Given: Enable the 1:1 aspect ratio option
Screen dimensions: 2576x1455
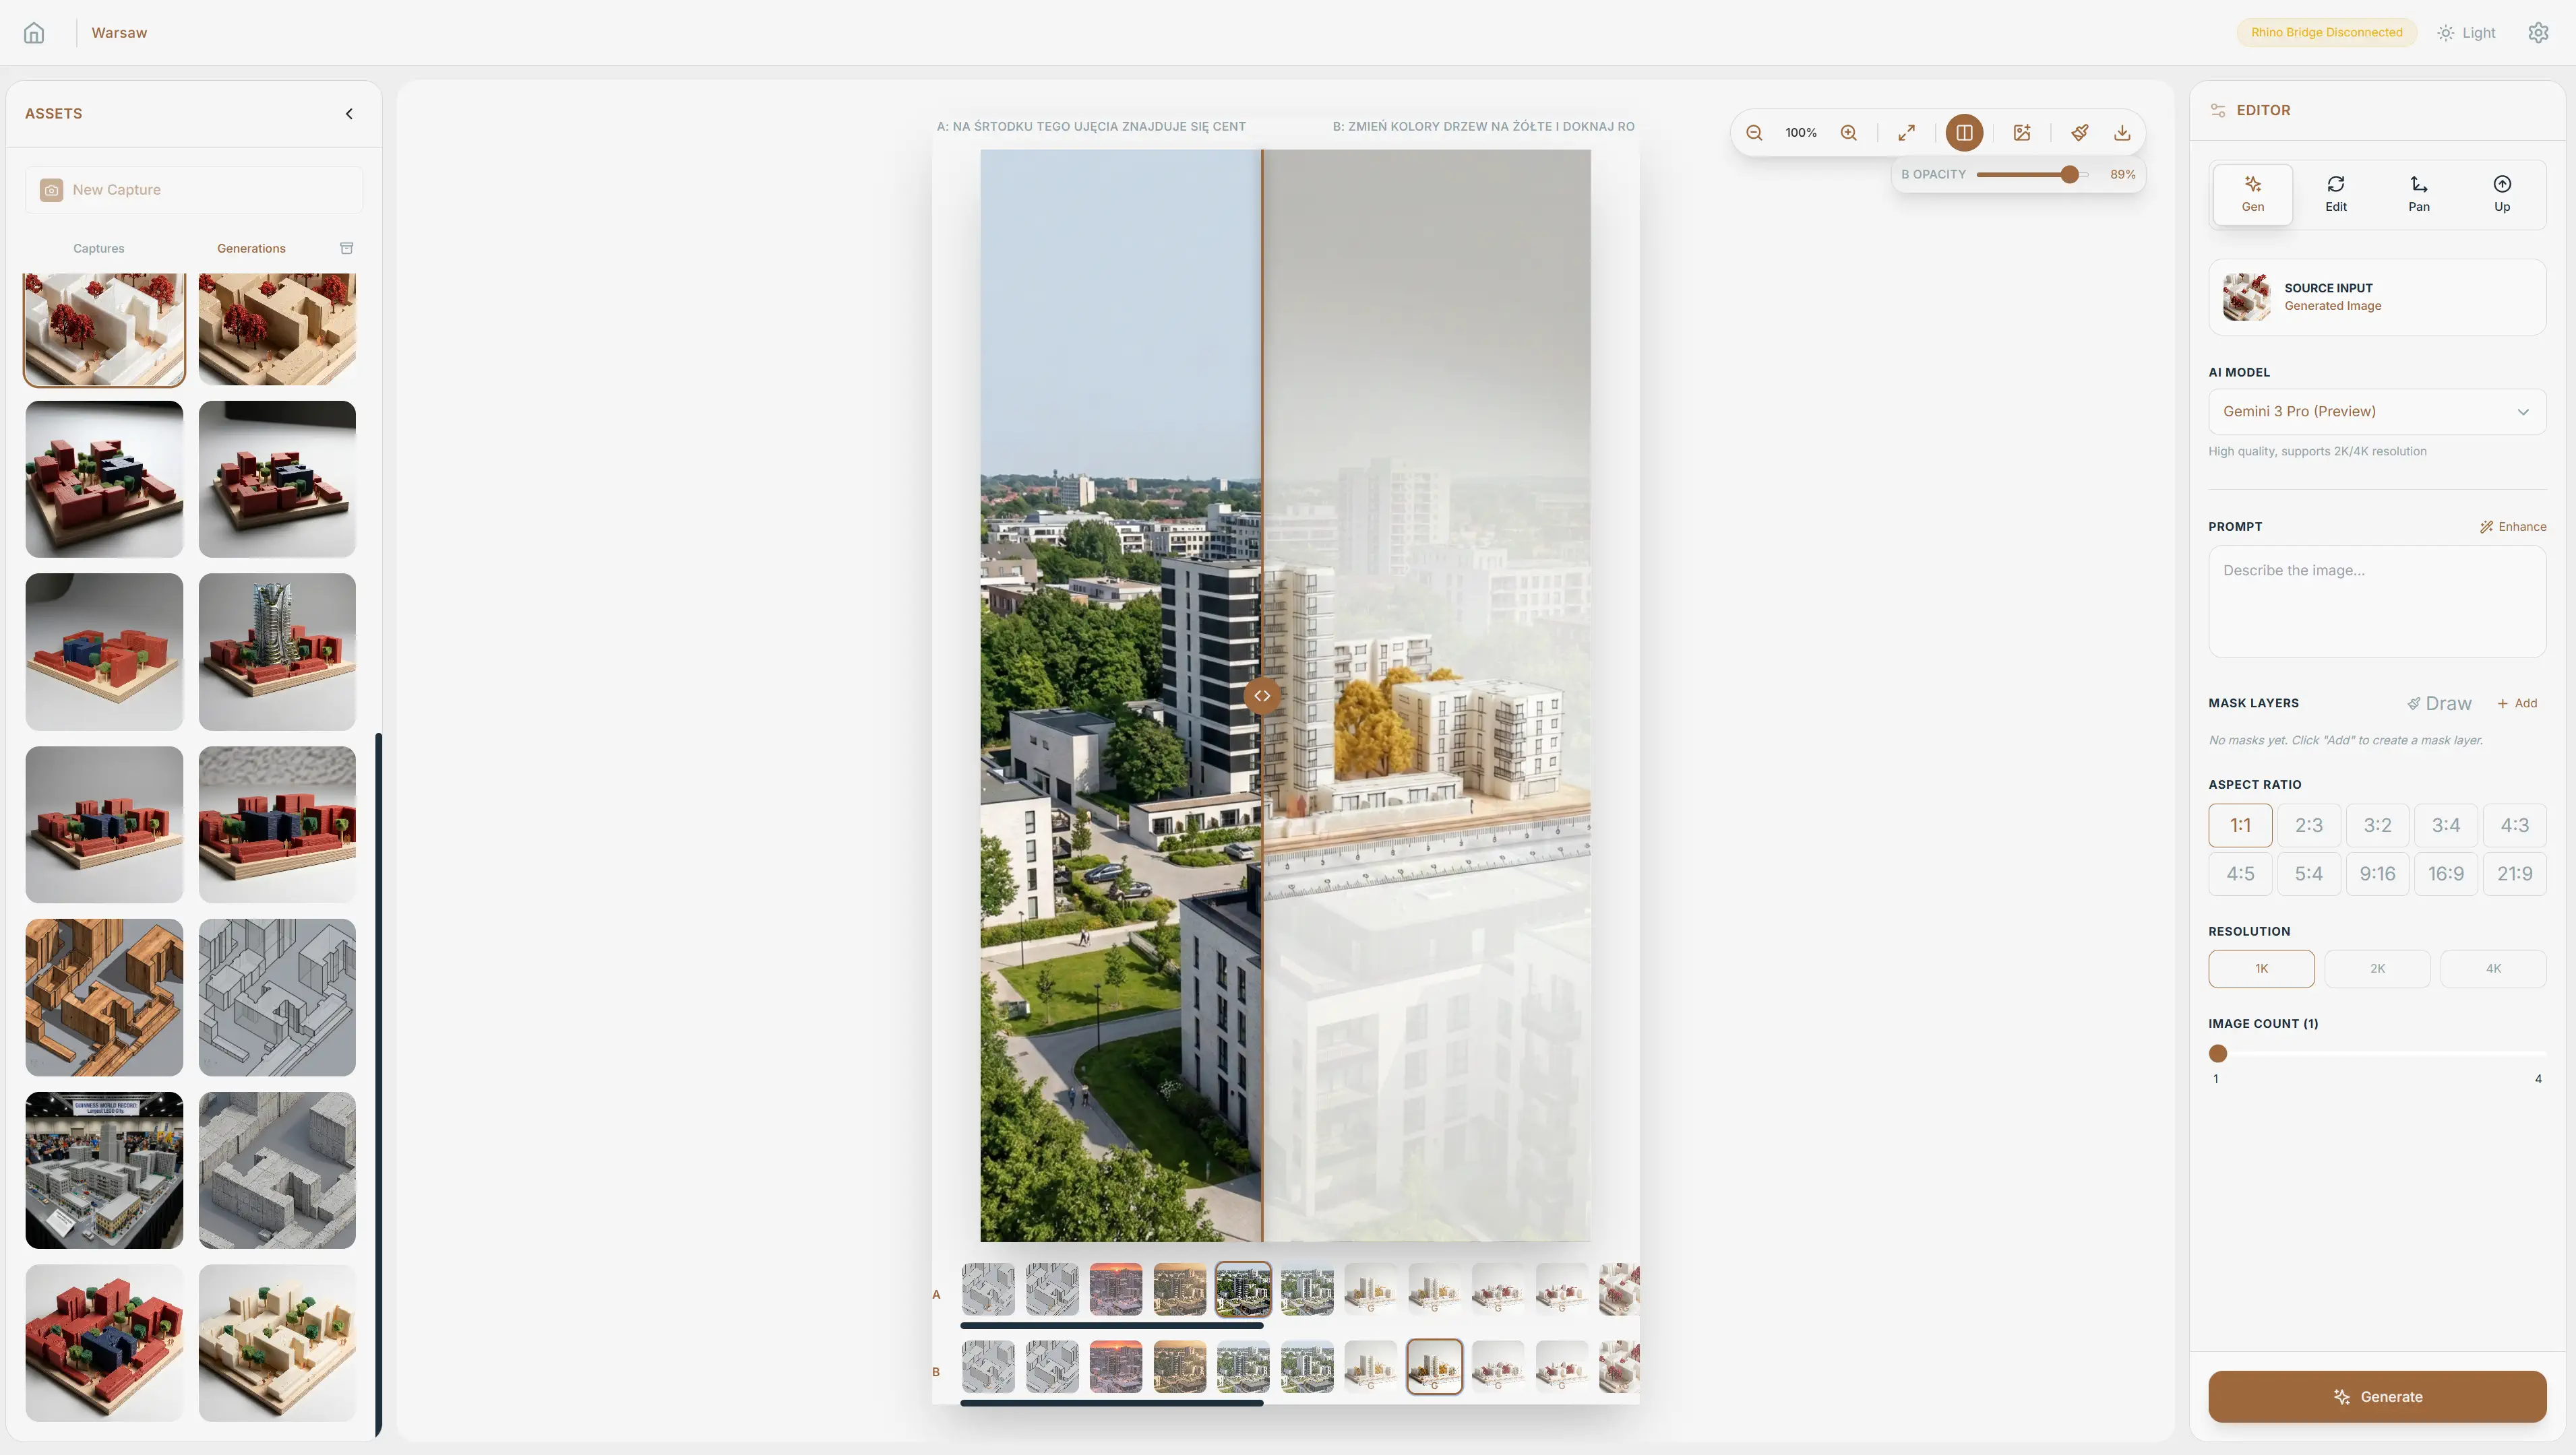Looking at the screenshot, I should pyautogui.click(x=2240, y=825).
